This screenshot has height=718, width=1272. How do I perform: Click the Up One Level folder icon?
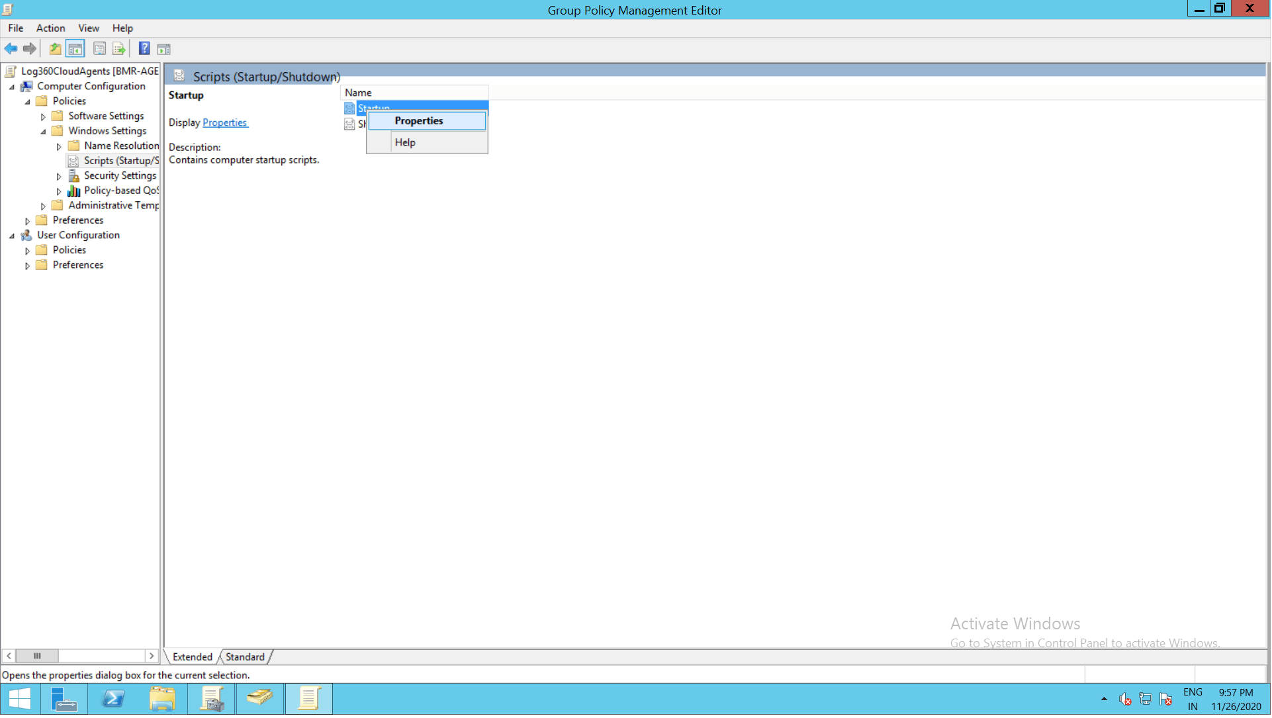click(x=55, y=49)
